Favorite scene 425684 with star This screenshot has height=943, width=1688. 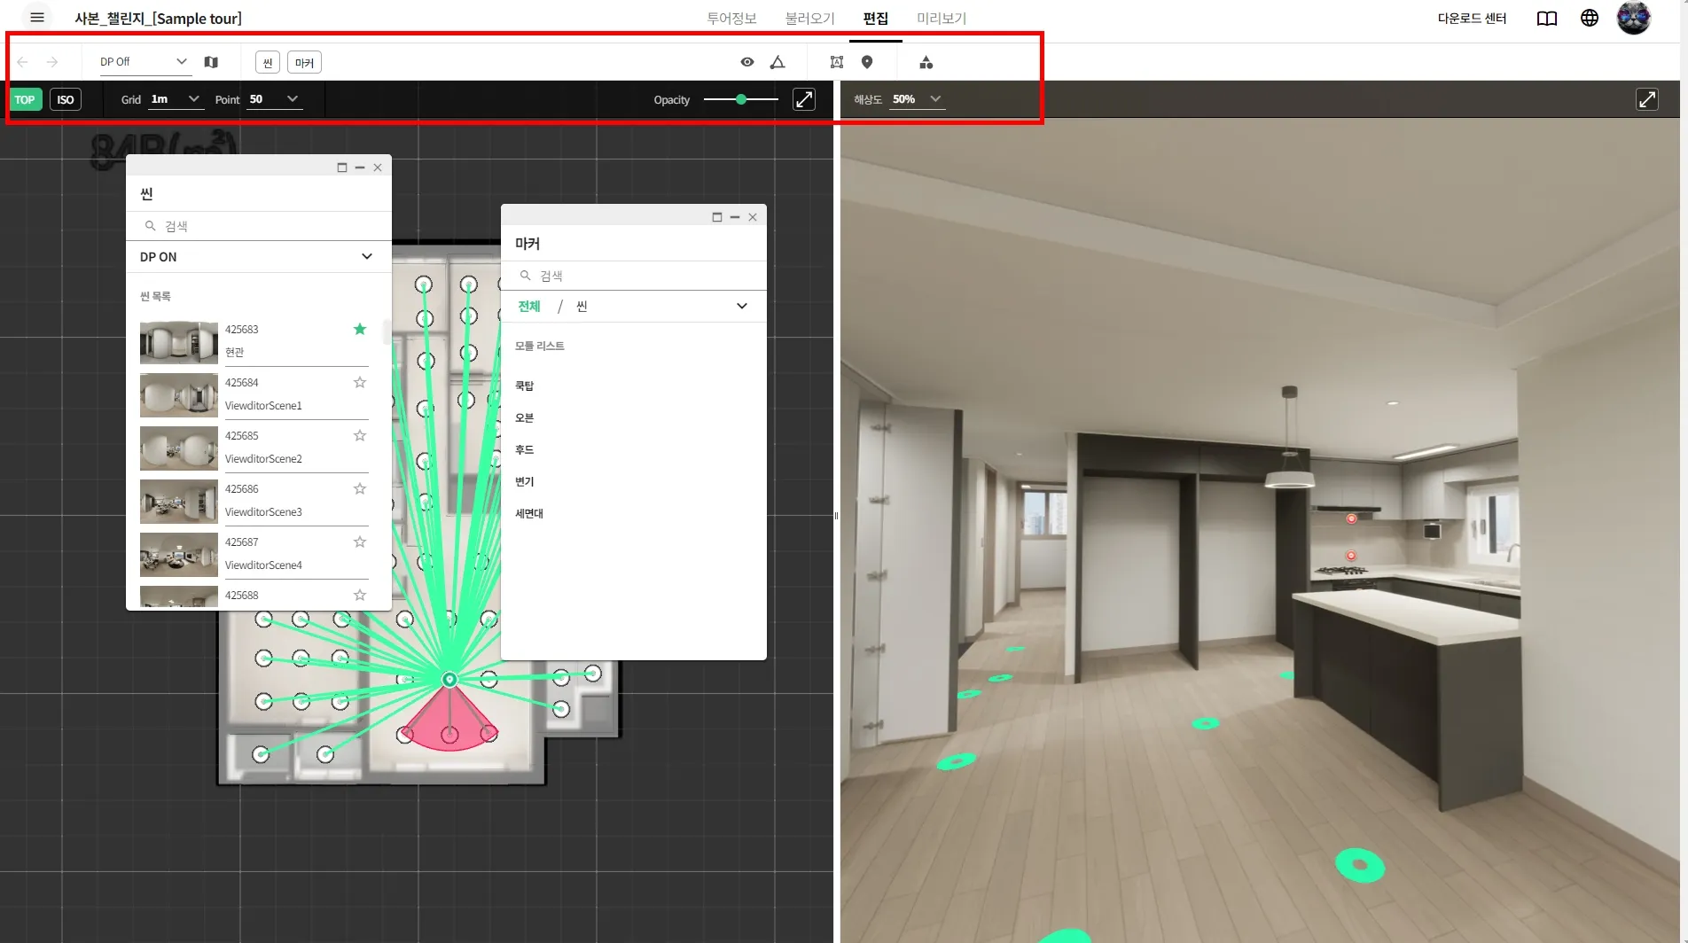coord(360,383)
